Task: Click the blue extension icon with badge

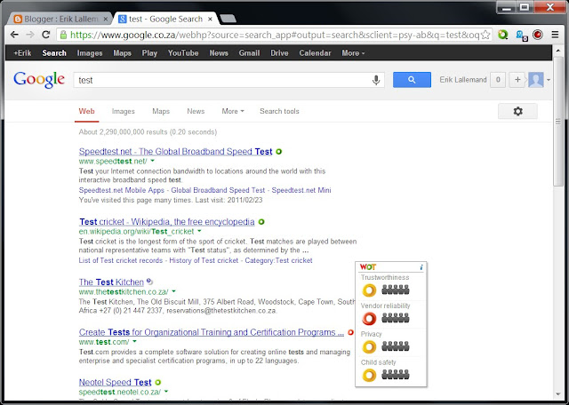Action: pos(521,36)
